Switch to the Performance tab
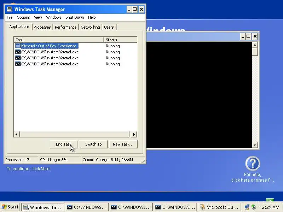This screenshot has height=212, width=283. (x=66, y=27)
